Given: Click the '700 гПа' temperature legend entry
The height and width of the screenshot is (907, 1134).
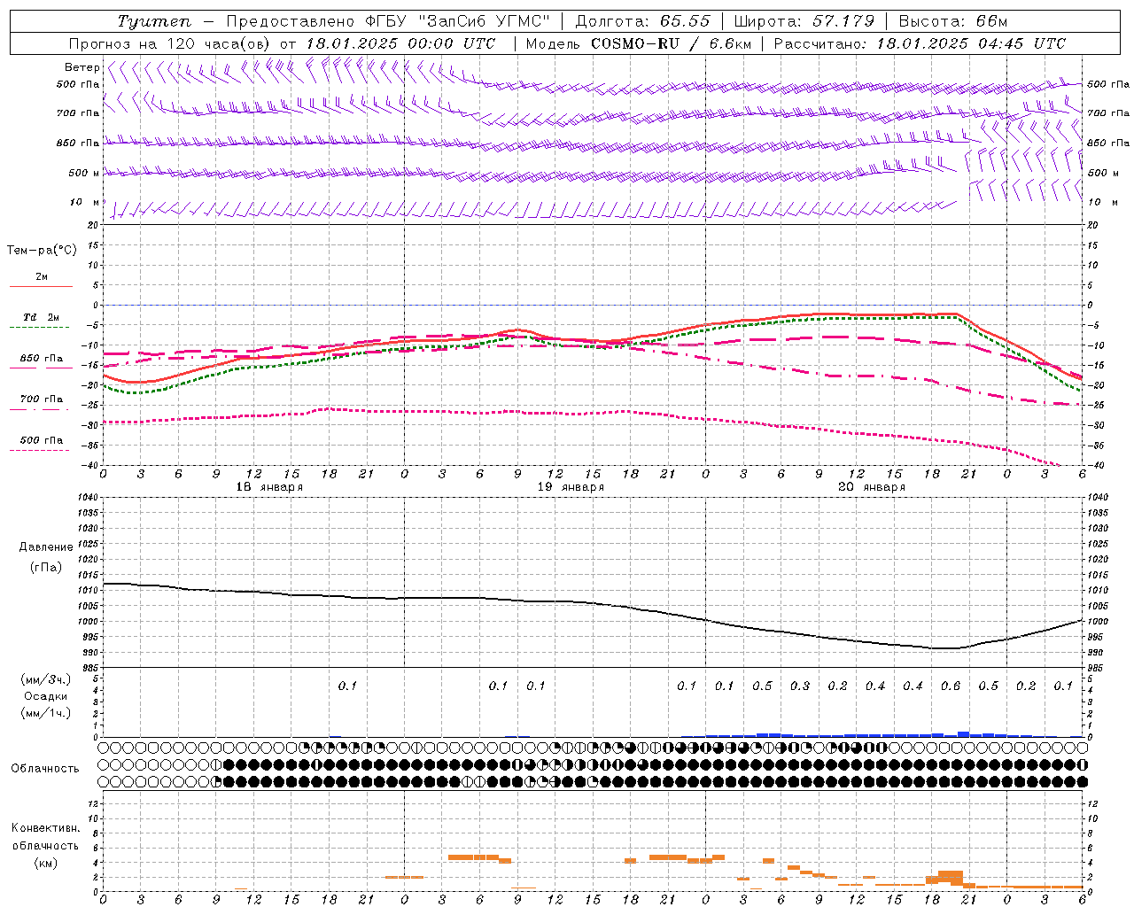Looking at the screenshot, I should (42, 399).
